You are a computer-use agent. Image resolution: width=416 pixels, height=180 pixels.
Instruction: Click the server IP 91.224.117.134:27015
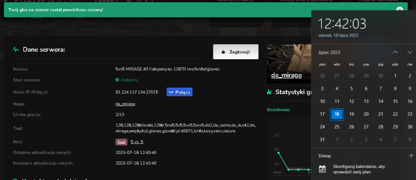tap(137, 92)
